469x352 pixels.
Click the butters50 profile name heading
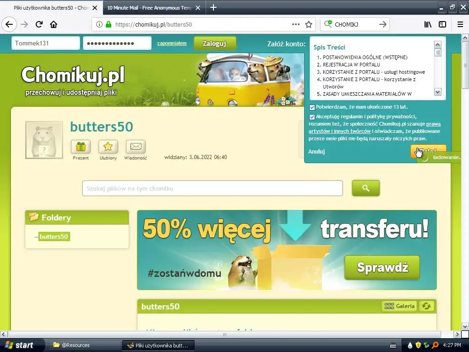click(x=101, y=126)
